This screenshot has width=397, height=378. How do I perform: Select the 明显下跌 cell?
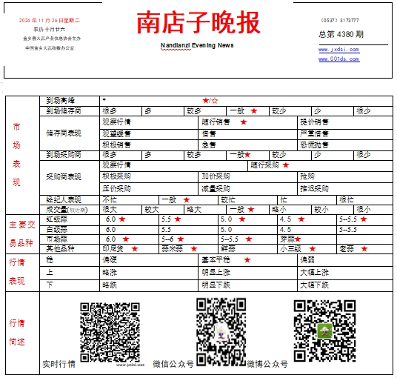pyautogui.click(x=247, y=285)
